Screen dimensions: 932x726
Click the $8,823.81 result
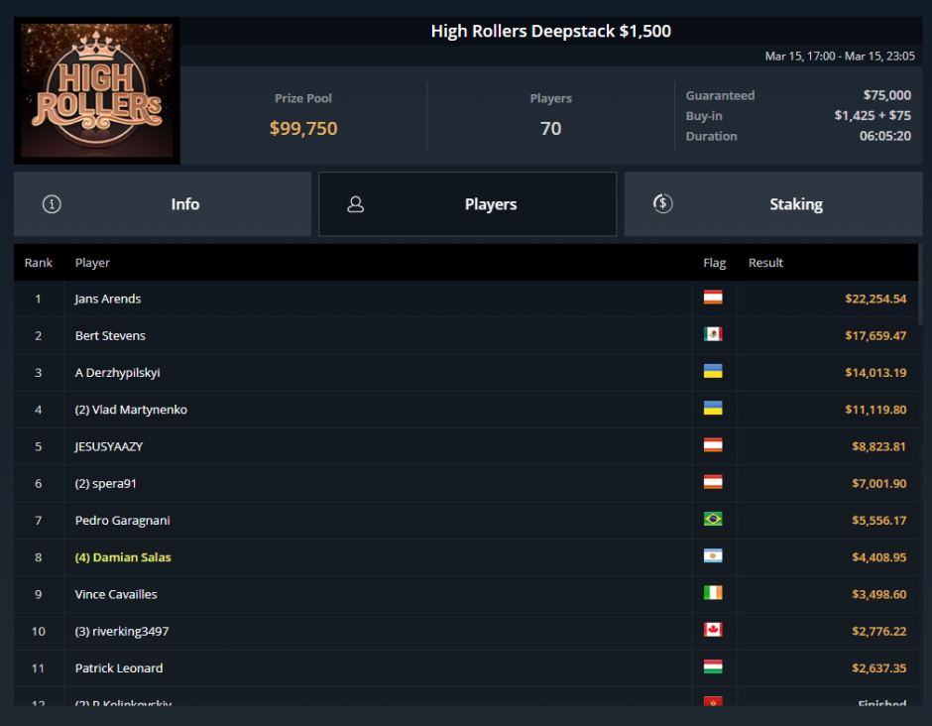tap(878, 446)
